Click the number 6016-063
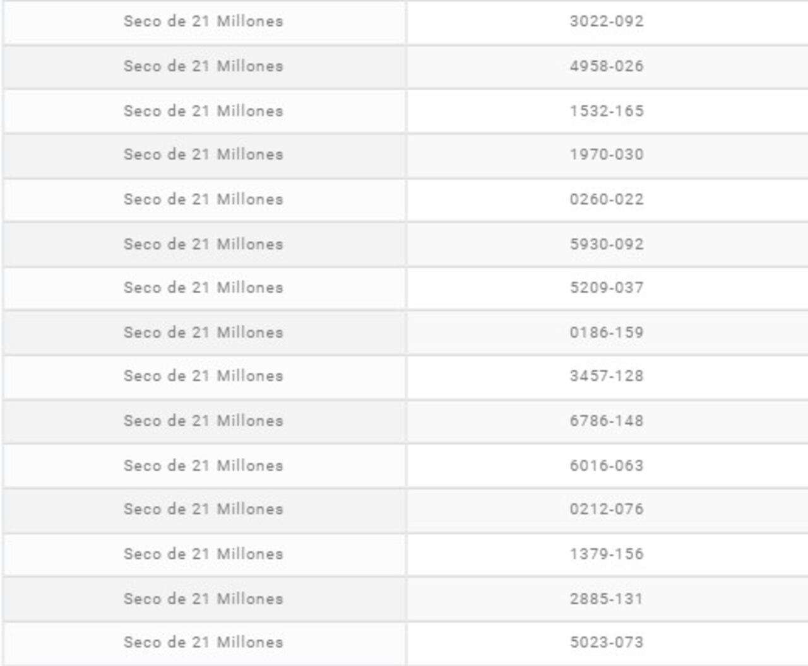The height and width of the screenshot is (666, 808). [607, 465]
